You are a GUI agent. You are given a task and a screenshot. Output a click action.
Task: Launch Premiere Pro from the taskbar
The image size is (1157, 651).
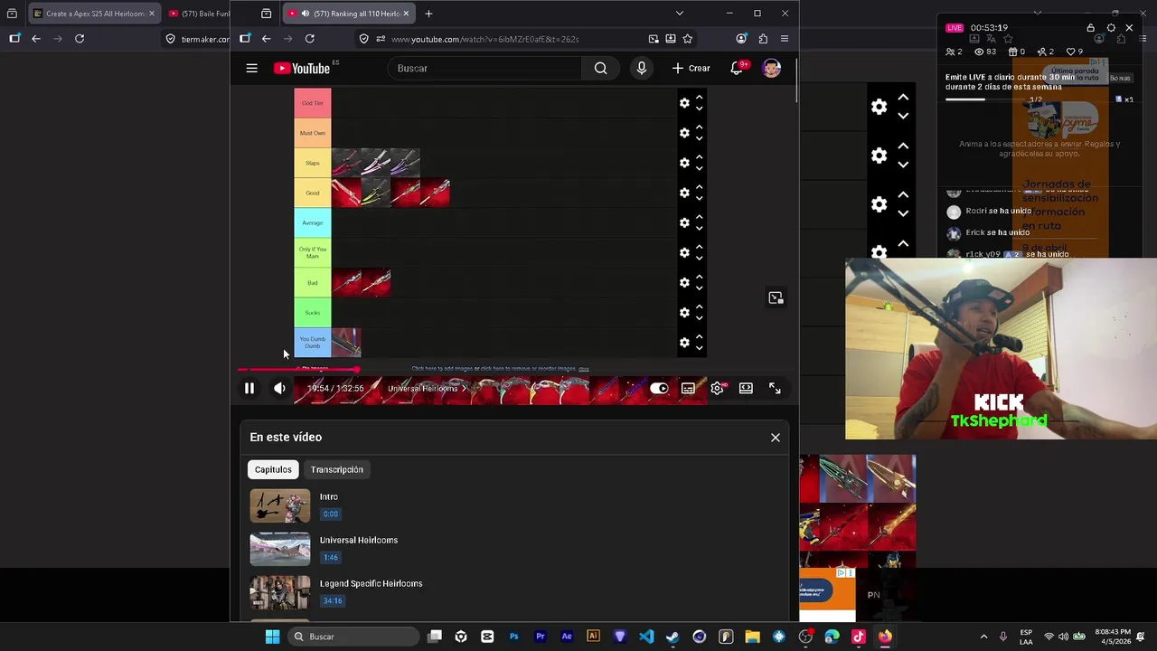coord(541,637)
